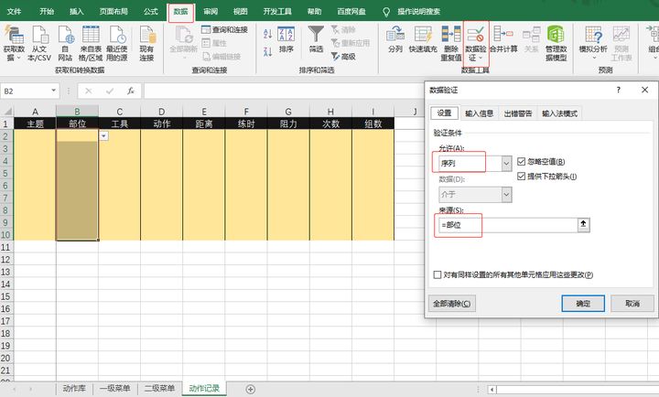Sort ascending with A→Z icon
Viewport: 659px width, 397px height.
click(x=267, y=34)
